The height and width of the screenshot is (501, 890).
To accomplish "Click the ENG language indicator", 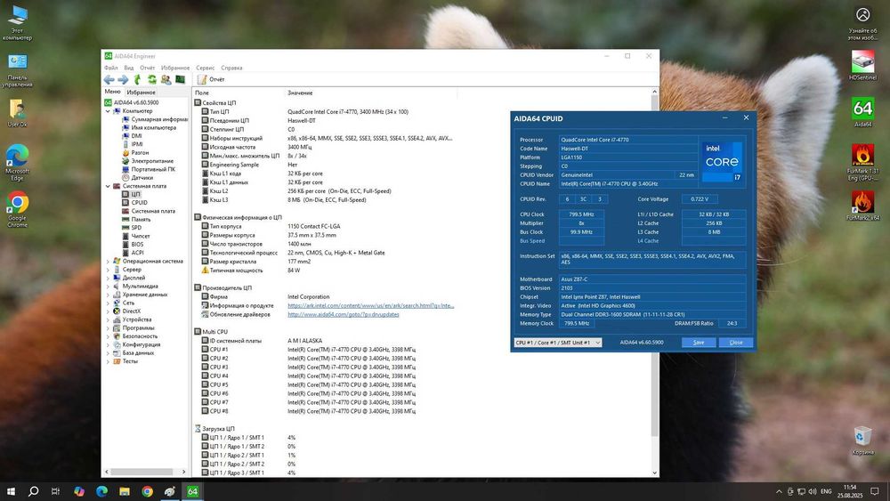I will [x=827, y=491].
